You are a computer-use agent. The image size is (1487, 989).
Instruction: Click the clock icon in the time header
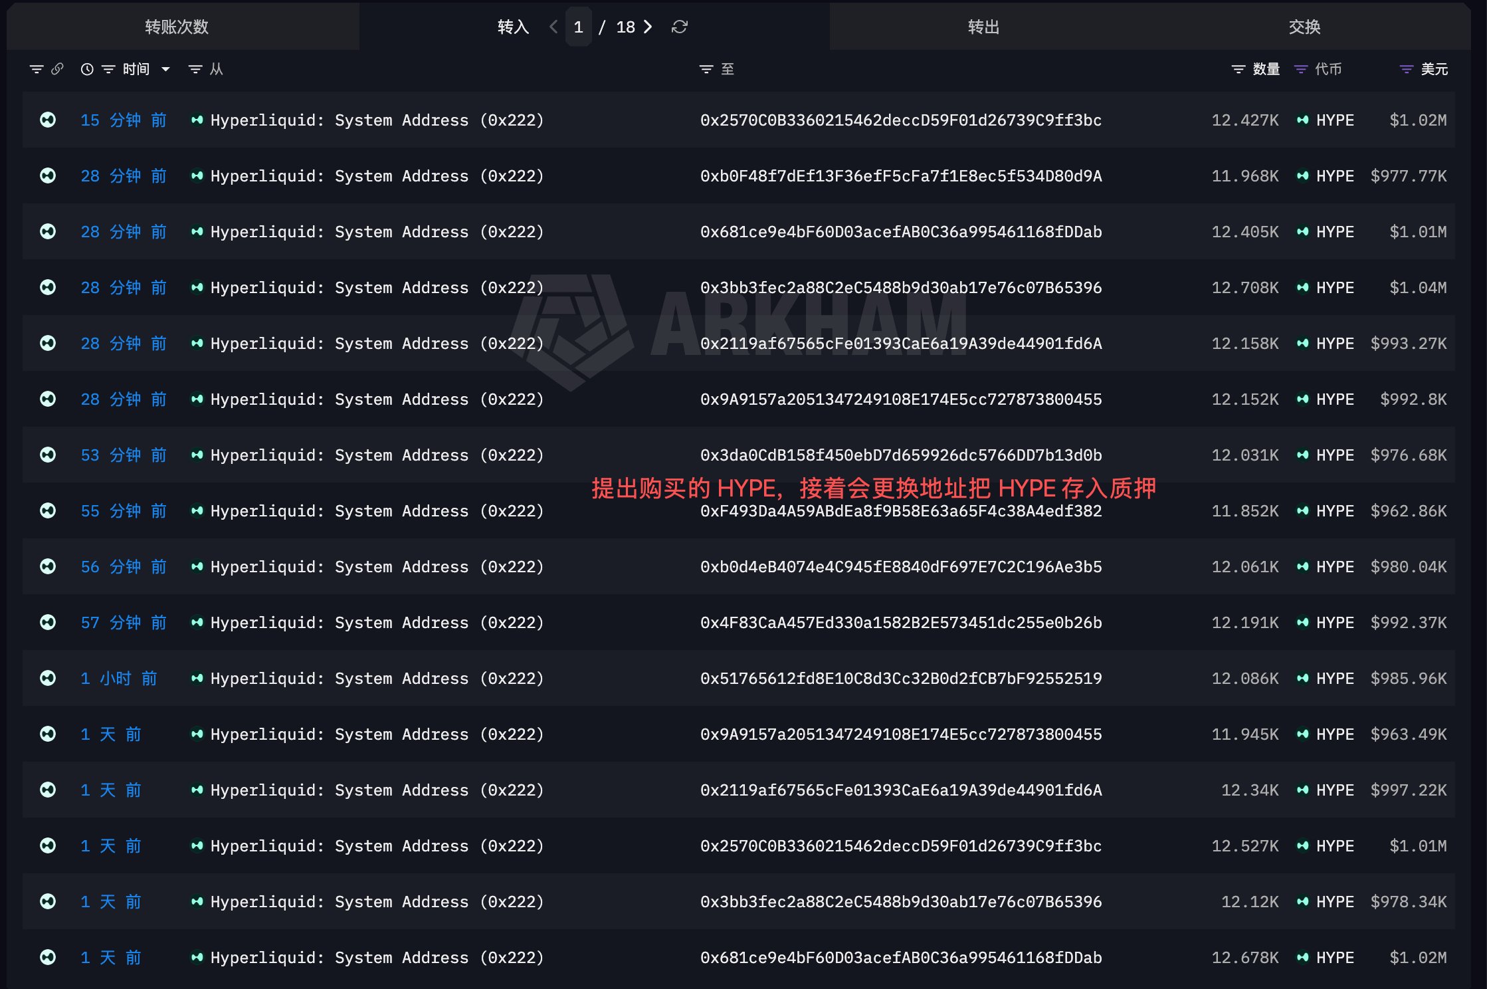pos(87,69)
